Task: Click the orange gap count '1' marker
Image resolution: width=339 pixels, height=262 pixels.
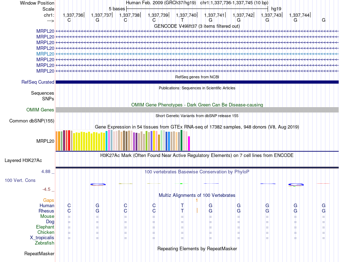Action: click(197, 200)
